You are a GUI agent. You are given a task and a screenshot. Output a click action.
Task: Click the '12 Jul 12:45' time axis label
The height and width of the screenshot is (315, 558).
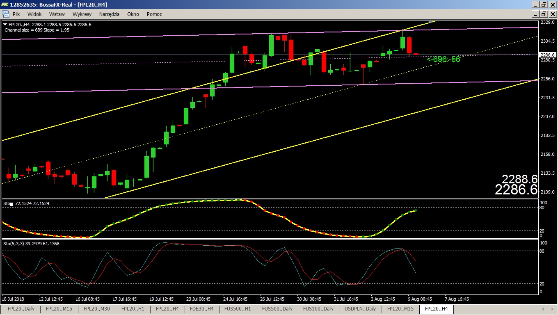[x=50, y=299]
